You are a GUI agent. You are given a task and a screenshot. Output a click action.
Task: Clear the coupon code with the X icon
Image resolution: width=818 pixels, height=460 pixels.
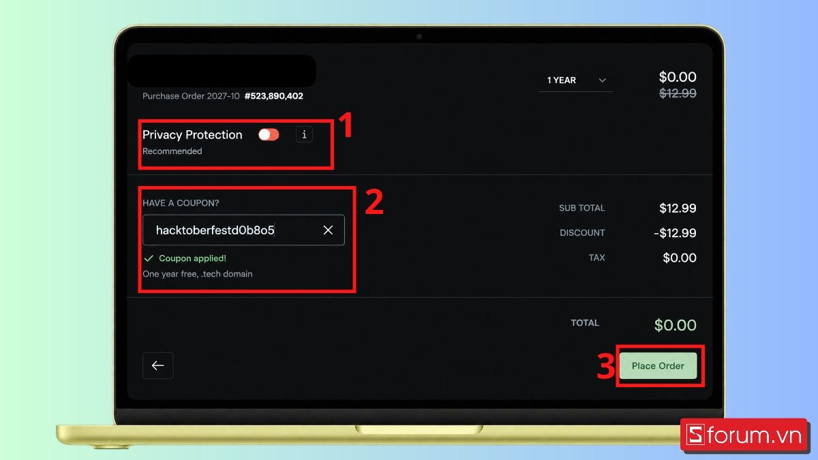(328, 230)
